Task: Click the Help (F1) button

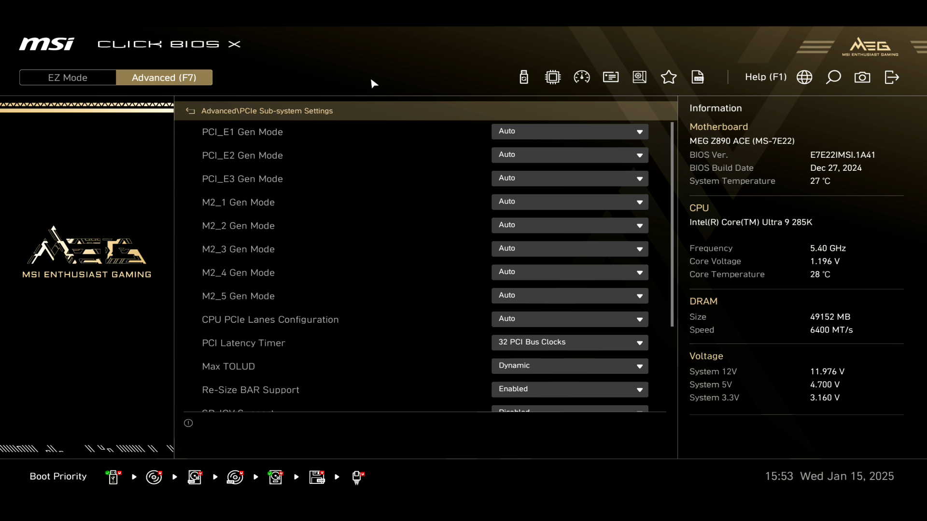Action: [766, 77]
